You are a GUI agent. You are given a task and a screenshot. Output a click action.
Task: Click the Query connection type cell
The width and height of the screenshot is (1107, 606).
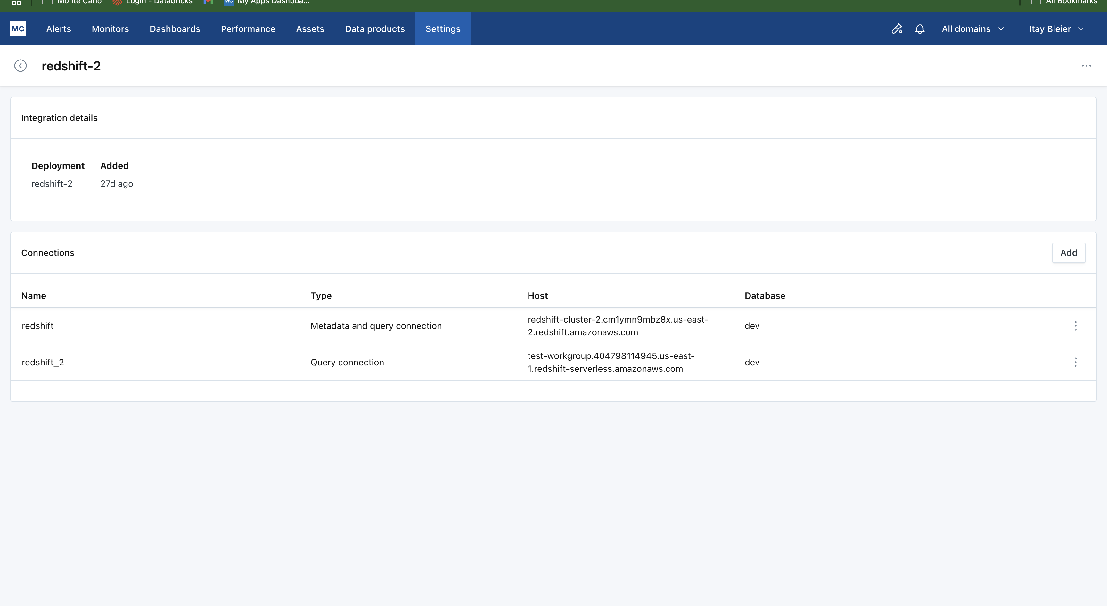(347, 362)
